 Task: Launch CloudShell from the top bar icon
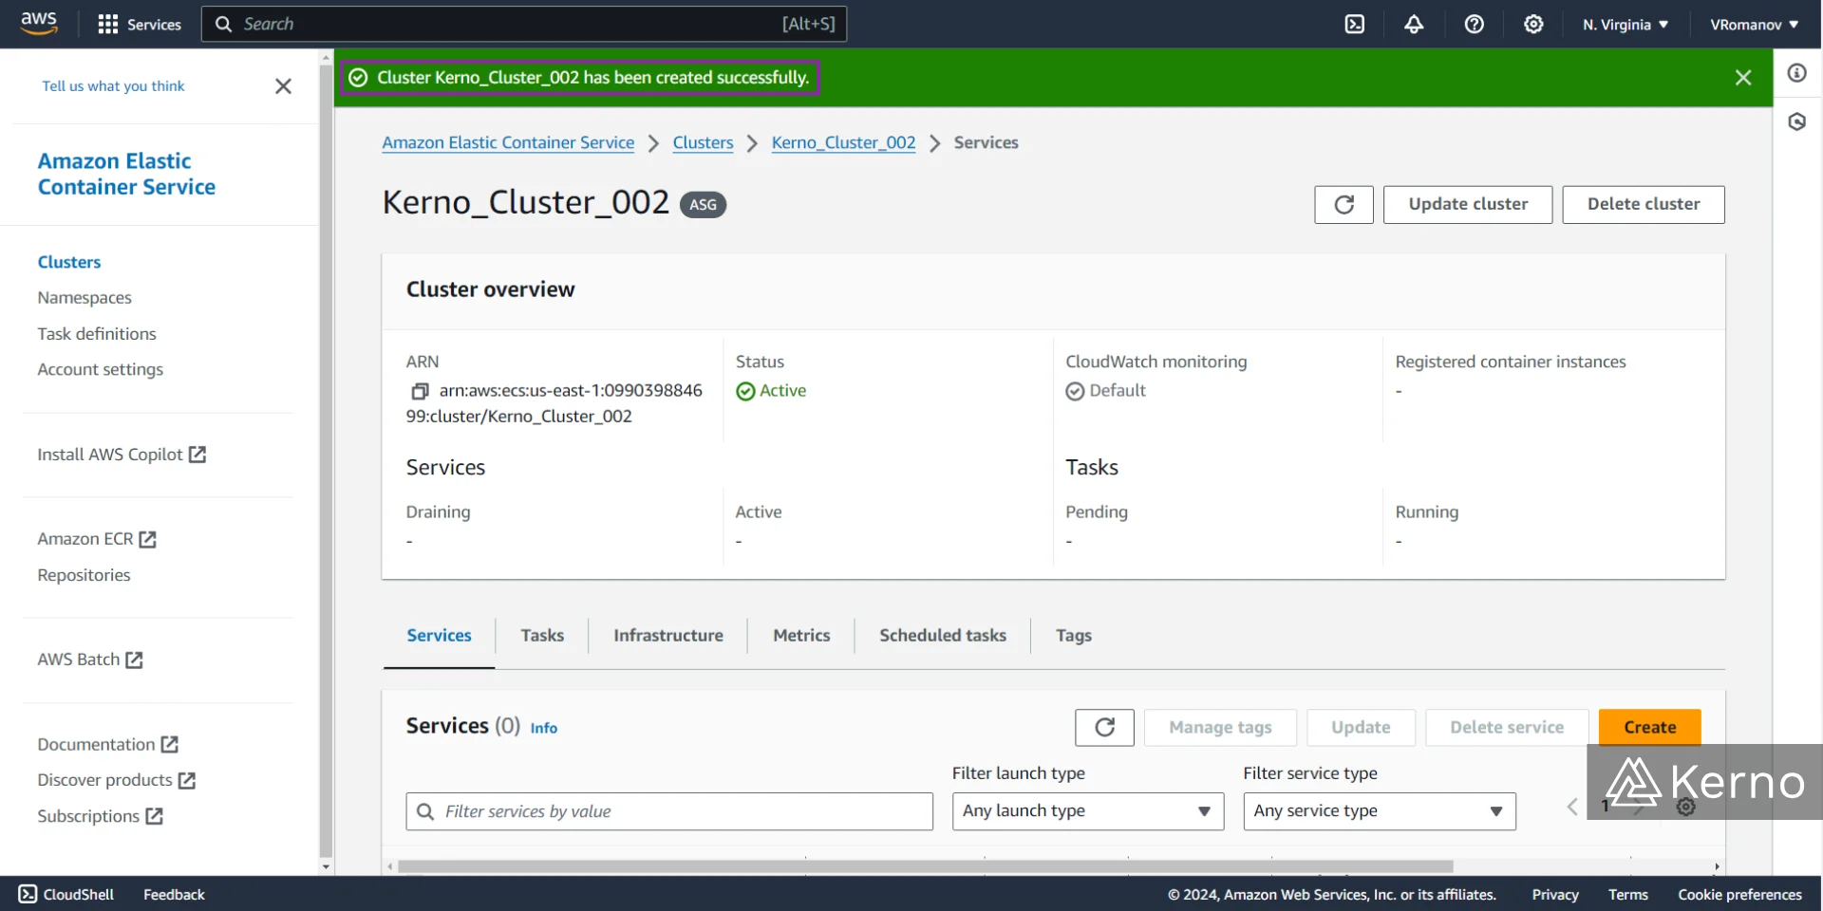pyautogui.click(x=1355, y=25)
